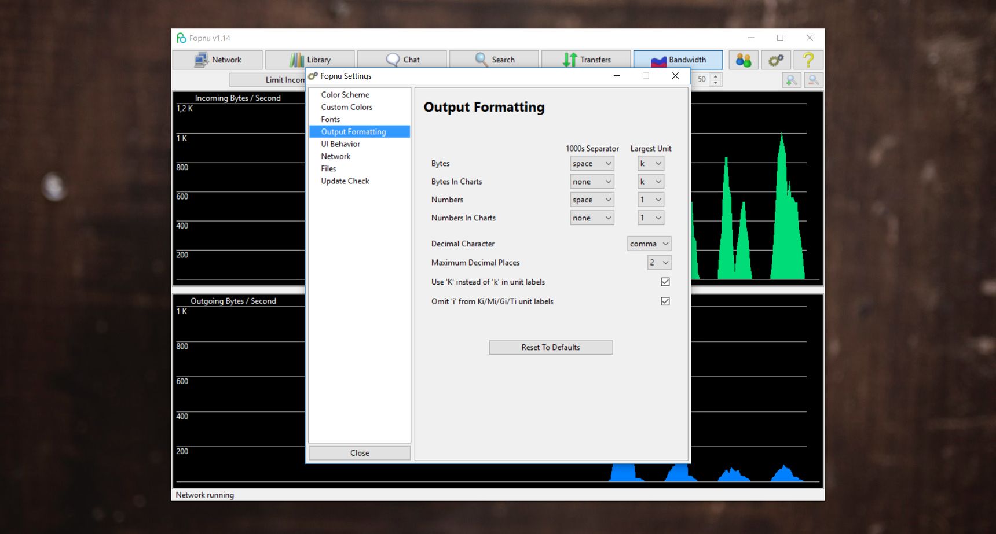The width and height of the screenshot is (996, 534).
Task: Open Numbers In Charts largest unit dropdown
Action: pyautogui.click(x=651, y=218)
